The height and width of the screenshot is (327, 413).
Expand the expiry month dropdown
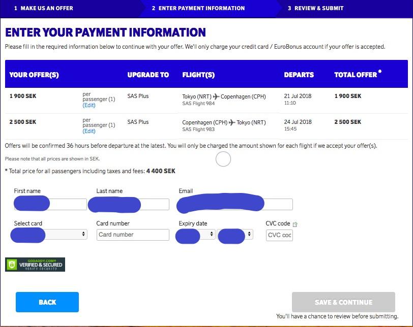pyautogui.click(x=195, y=235)
